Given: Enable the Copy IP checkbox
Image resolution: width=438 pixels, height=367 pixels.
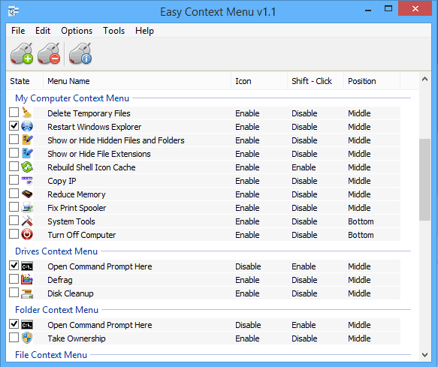Looking at the screenshot, I should pos(14,180).
